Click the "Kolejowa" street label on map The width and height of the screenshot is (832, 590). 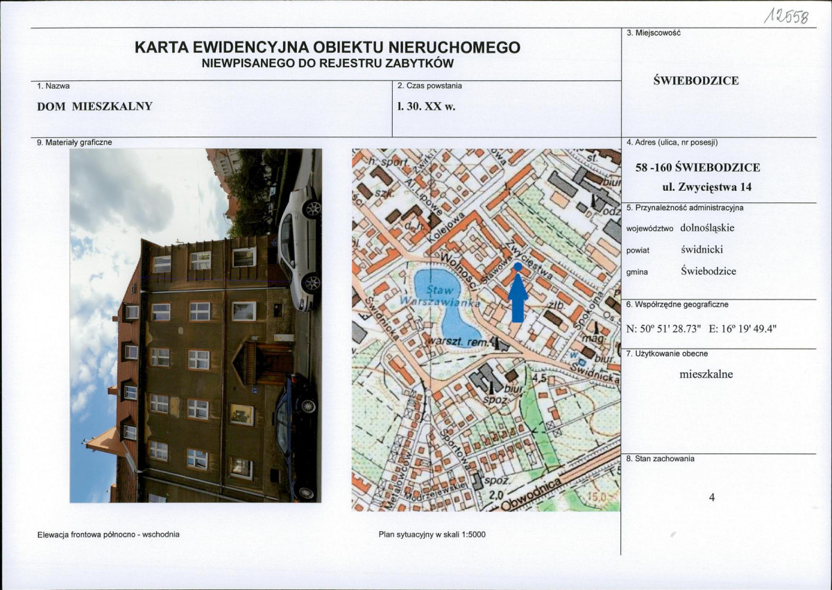click(446, 228)
